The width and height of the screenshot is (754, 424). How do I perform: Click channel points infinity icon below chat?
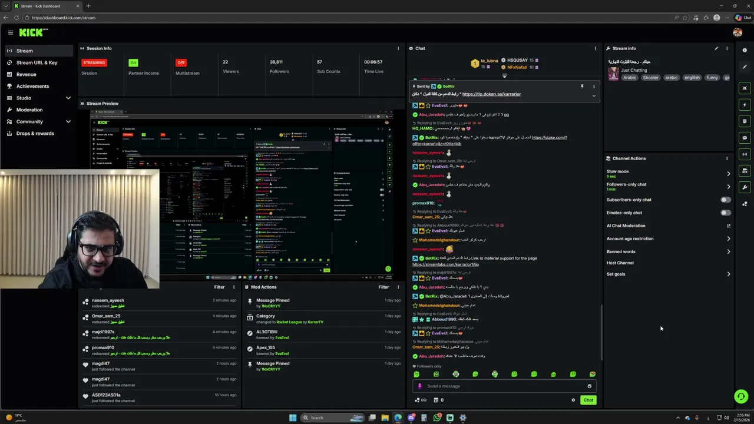click(x=421, y=400)
